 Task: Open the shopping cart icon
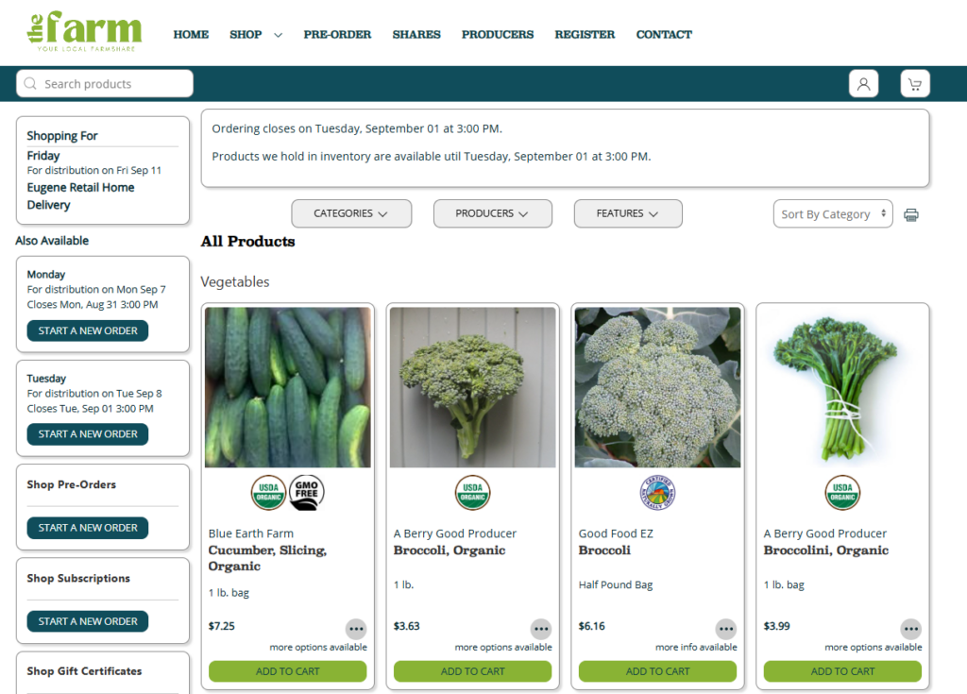tap(915, 84)
